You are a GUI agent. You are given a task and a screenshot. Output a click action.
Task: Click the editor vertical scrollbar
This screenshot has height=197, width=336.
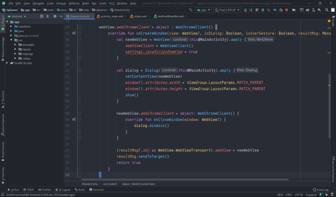pos(329,106)
